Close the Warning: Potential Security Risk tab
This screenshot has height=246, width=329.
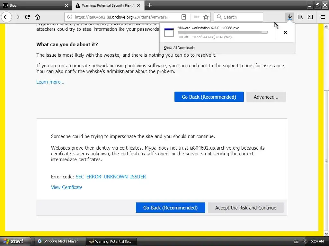[x=139, y=5]
